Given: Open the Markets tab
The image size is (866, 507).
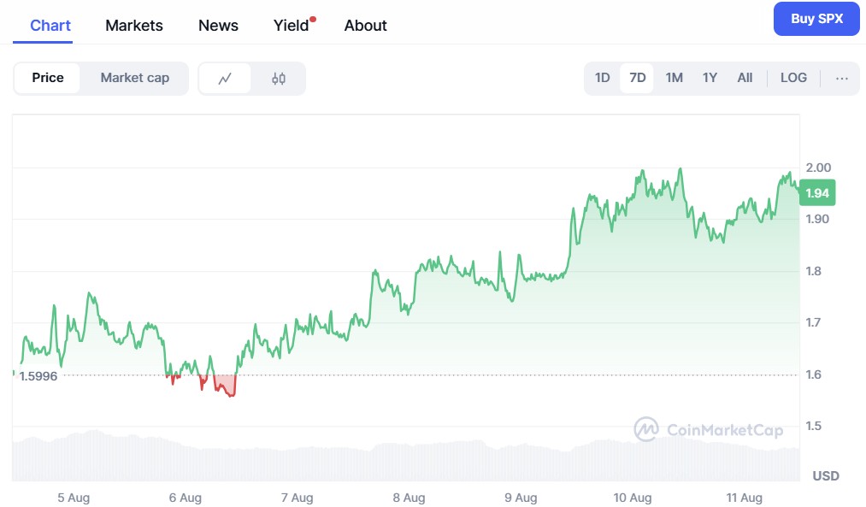Looking at the screenshot, I should point(134,26).
